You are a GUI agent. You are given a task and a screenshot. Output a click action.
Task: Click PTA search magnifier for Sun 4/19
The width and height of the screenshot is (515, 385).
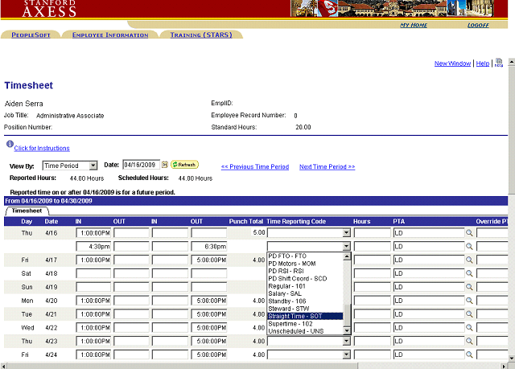point(470,287)
